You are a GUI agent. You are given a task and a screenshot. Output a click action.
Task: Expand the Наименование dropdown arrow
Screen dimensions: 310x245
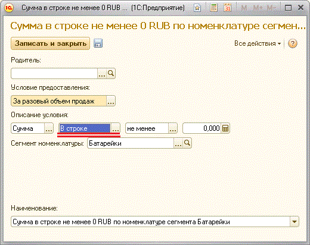point(294,222)
